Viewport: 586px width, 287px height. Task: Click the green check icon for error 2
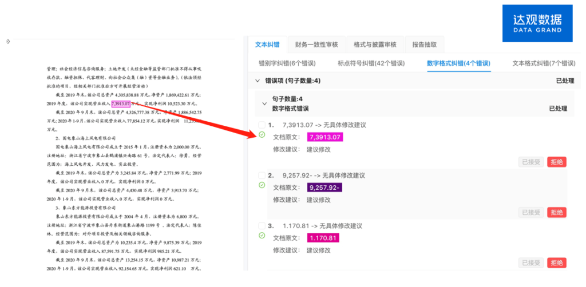click(x=262, y=185)
